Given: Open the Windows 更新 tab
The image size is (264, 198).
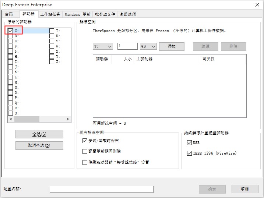Looking at the screenshot, I should point(77,14).
